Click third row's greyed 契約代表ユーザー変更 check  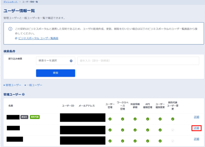pyautogui.click(x=172, y=141)
